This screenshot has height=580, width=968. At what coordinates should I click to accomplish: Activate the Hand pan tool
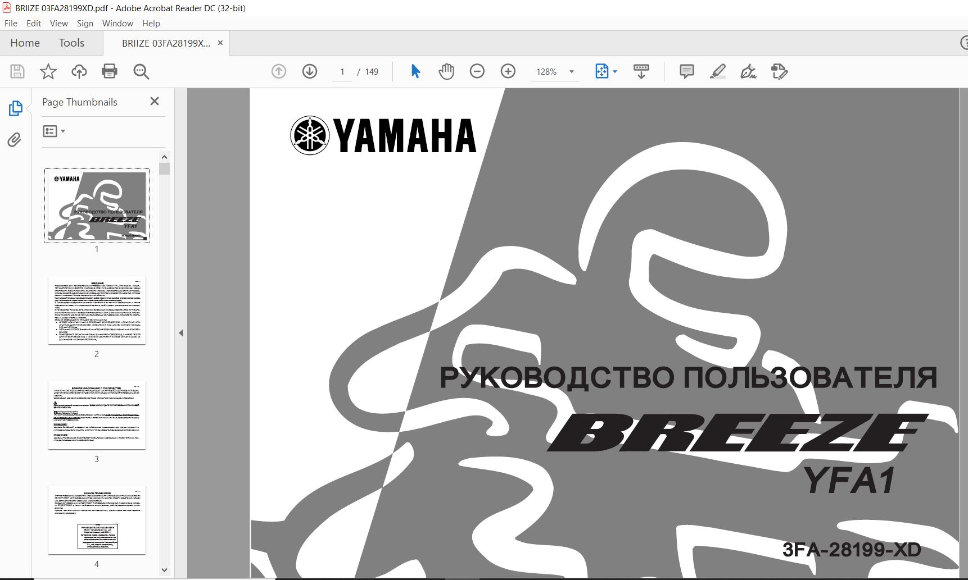point(446,71)
